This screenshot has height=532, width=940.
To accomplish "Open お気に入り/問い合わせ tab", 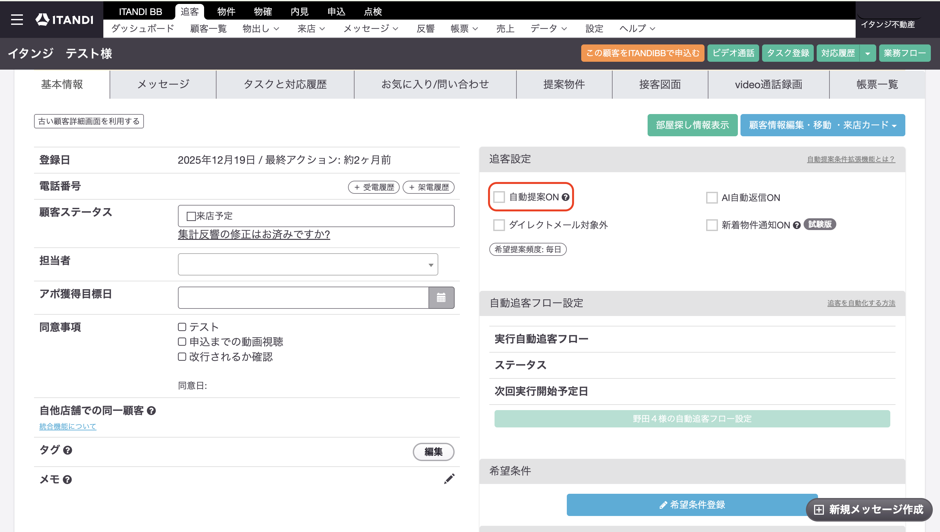I will pyautogui.click(x=435, y=84).
